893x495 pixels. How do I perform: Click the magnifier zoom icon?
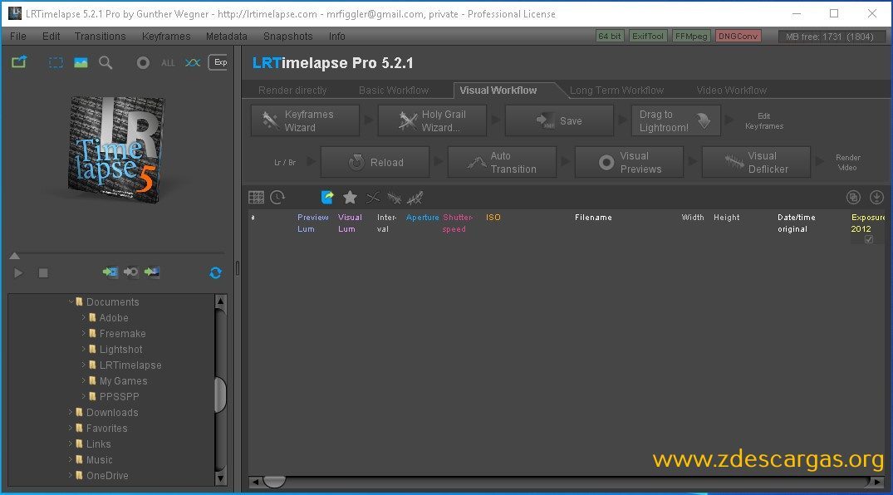[x=106, y=62]
